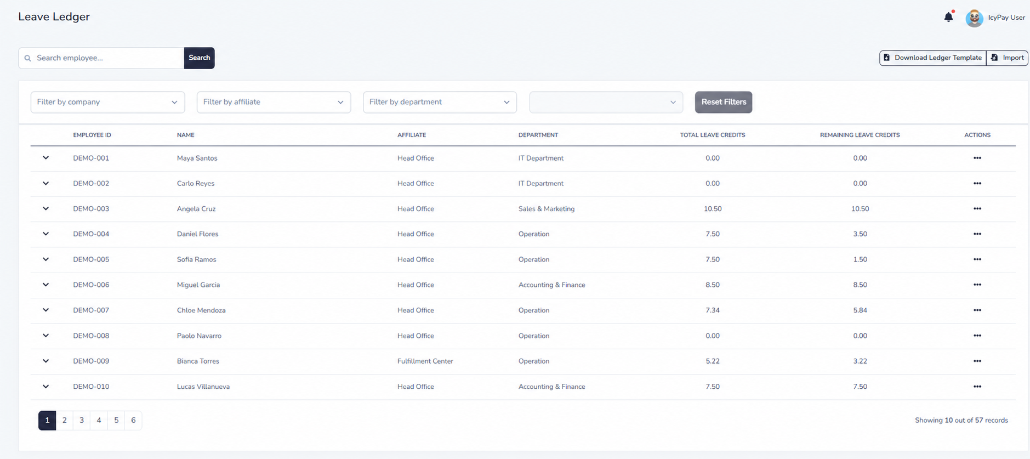1030x459 pixels.
Task: Select current page 1
Action: coord(47,420)
